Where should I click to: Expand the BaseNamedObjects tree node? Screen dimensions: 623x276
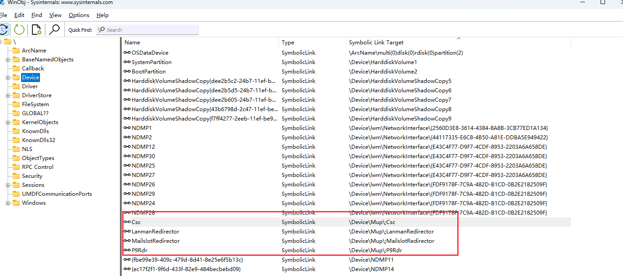(x=8, y=59)
